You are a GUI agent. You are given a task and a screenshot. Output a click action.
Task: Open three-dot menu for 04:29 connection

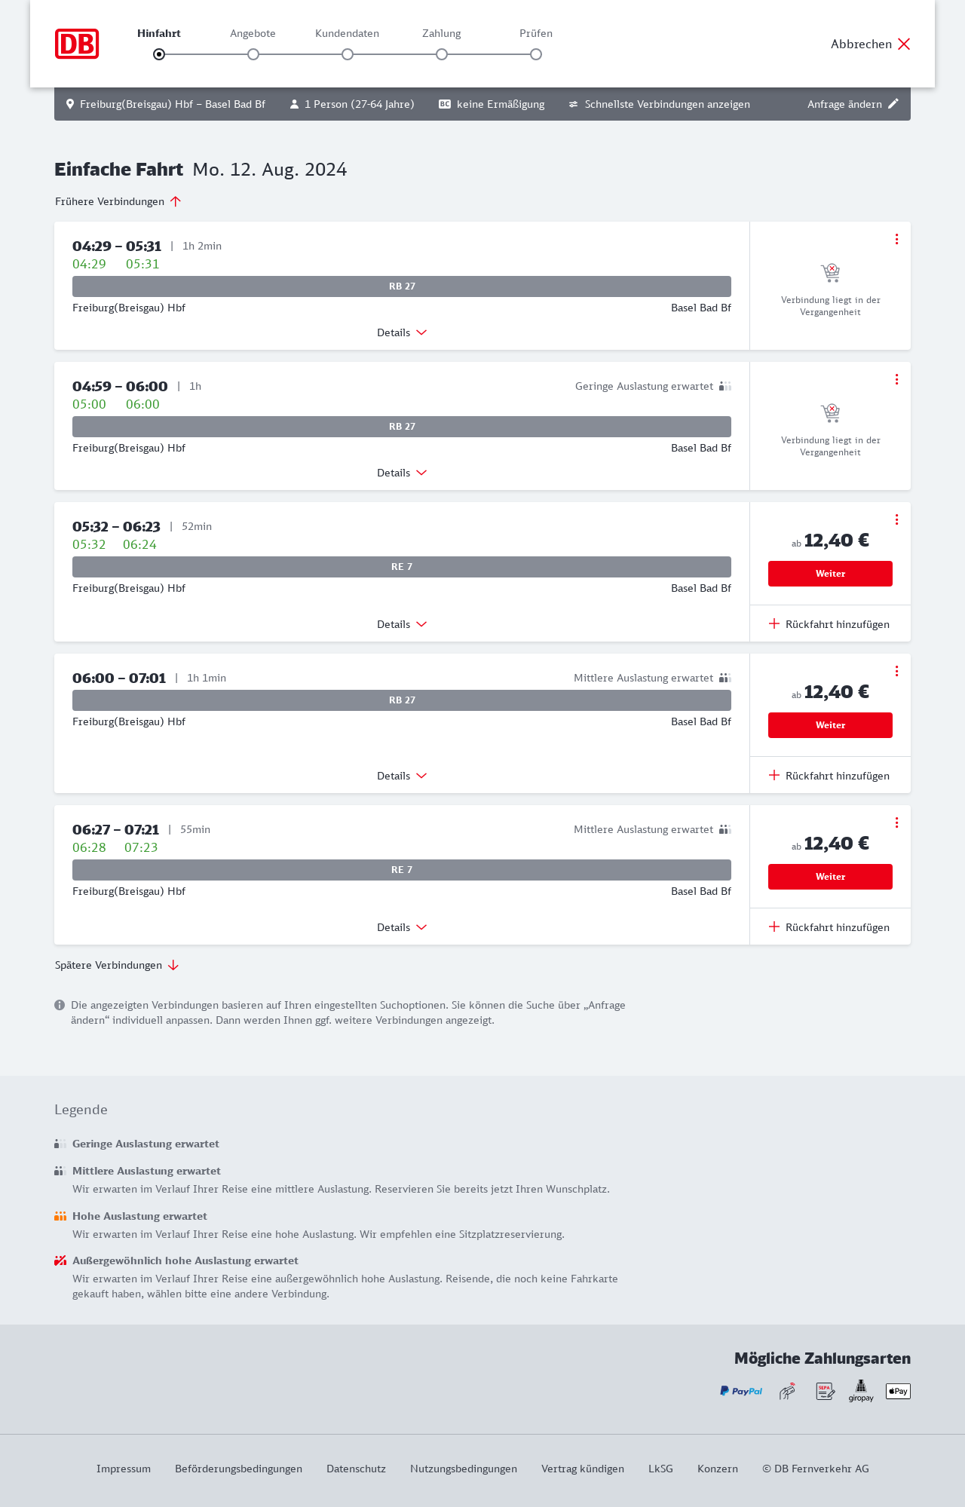point(896,239)
